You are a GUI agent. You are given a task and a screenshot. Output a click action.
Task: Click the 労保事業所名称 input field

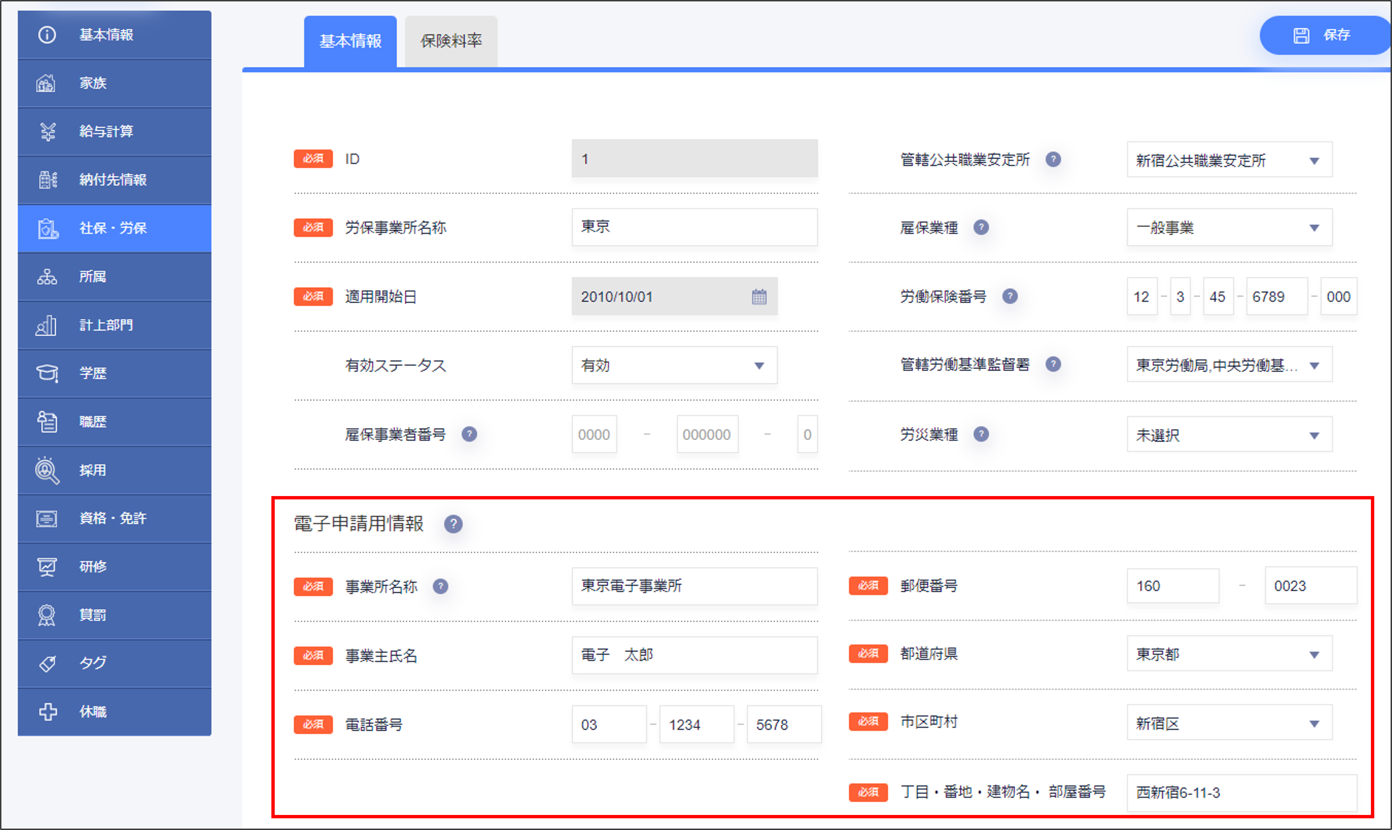(694, 227)
